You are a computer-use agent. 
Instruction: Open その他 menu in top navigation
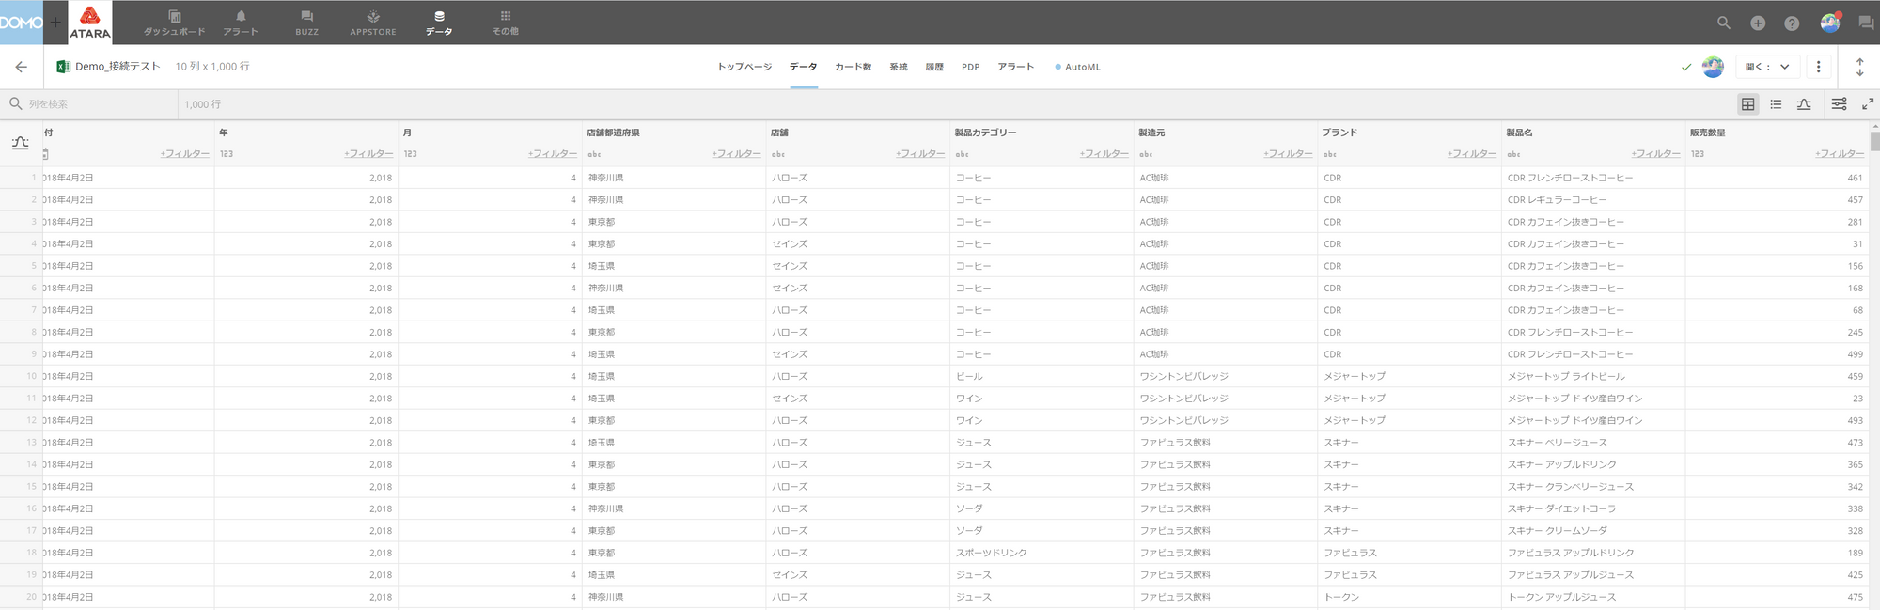tap(506, 23)
